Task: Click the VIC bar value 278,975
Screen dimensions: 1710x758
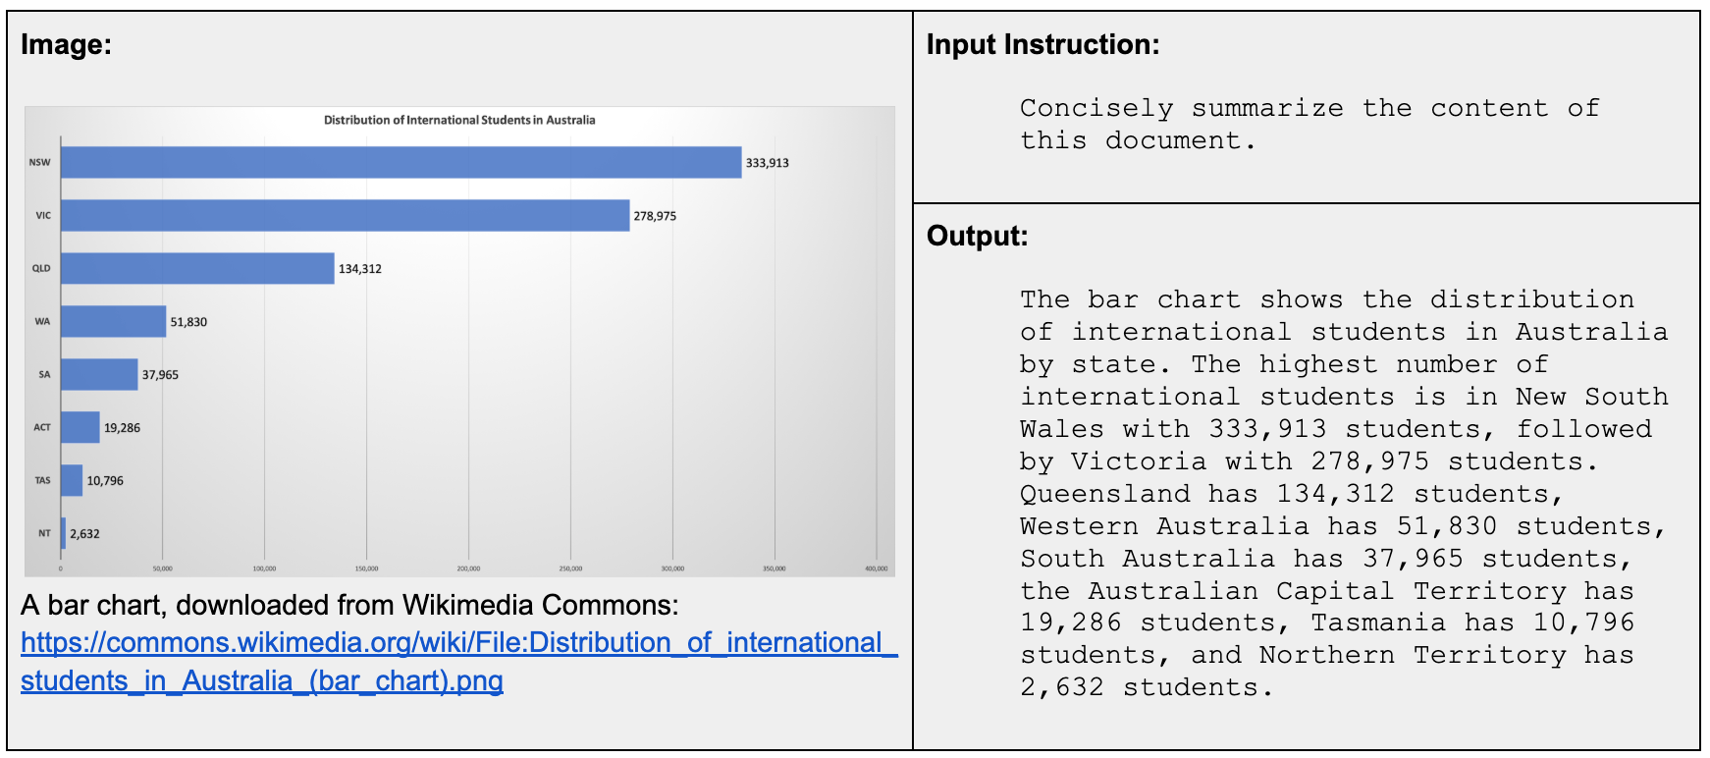Action: (655, 216)
